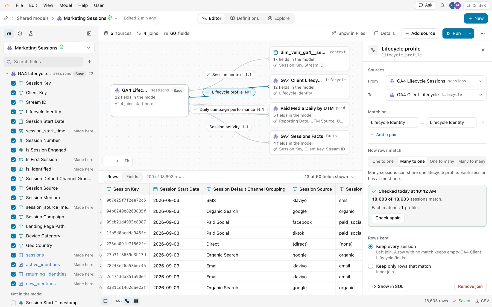Open the From source dropdown
The height and width of the screenshot is (307, 492).
pyautogui.click(x=436, y=81)
